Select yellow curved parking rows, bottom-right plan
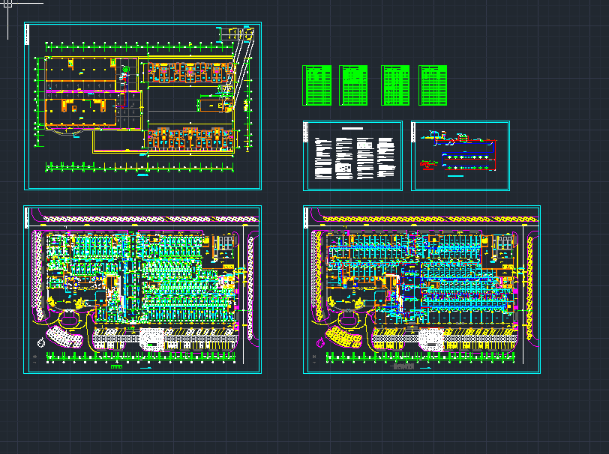This screenshot has width=609, height=454. pyautogui.click(x=343, y=337)
